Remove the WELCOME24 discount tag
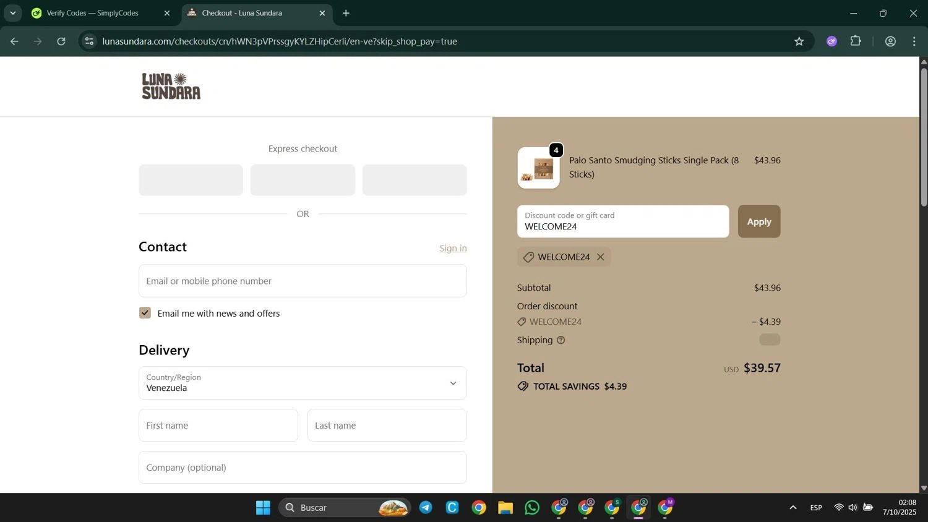The height and width of the screenshot is (522, 928). 600,257
